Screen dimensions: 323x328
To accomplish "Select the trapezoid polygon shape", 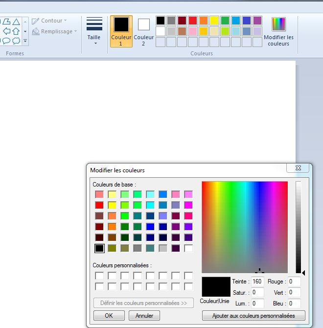I will (x=6, y=22).
